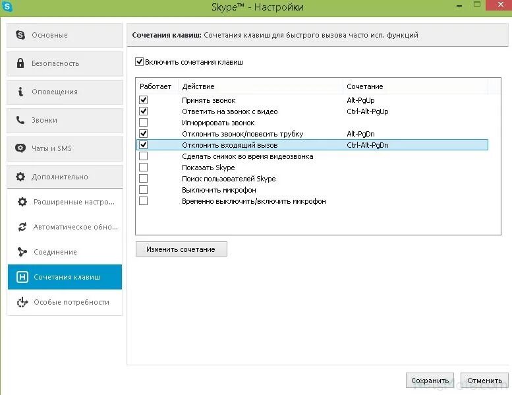Select Отклонить звонок/повесить трубку row text

tap(242, 134)
